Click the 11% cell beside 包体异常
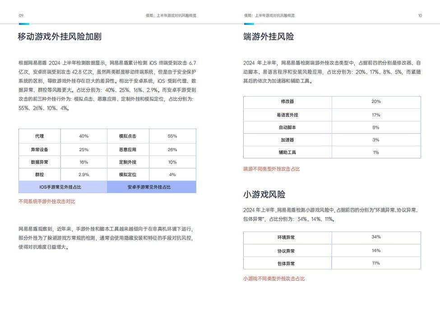Image resolution: width=440 pixels, height=310 pixels. point(376,263)
